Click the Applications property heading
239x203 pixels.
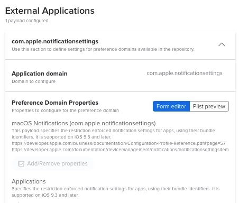click(x=29, y=181)
